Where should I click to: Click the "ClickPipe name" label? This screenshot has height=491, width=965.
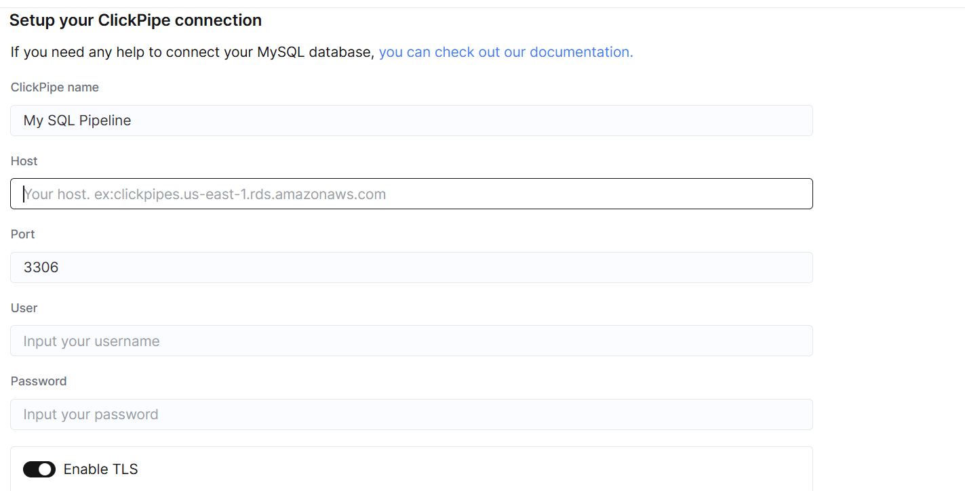55,87
